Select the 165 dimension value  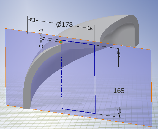(x=119, y=91)
